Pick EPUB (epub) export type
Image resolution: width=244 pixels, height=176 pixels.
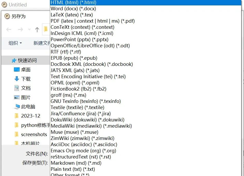(146, 58)
